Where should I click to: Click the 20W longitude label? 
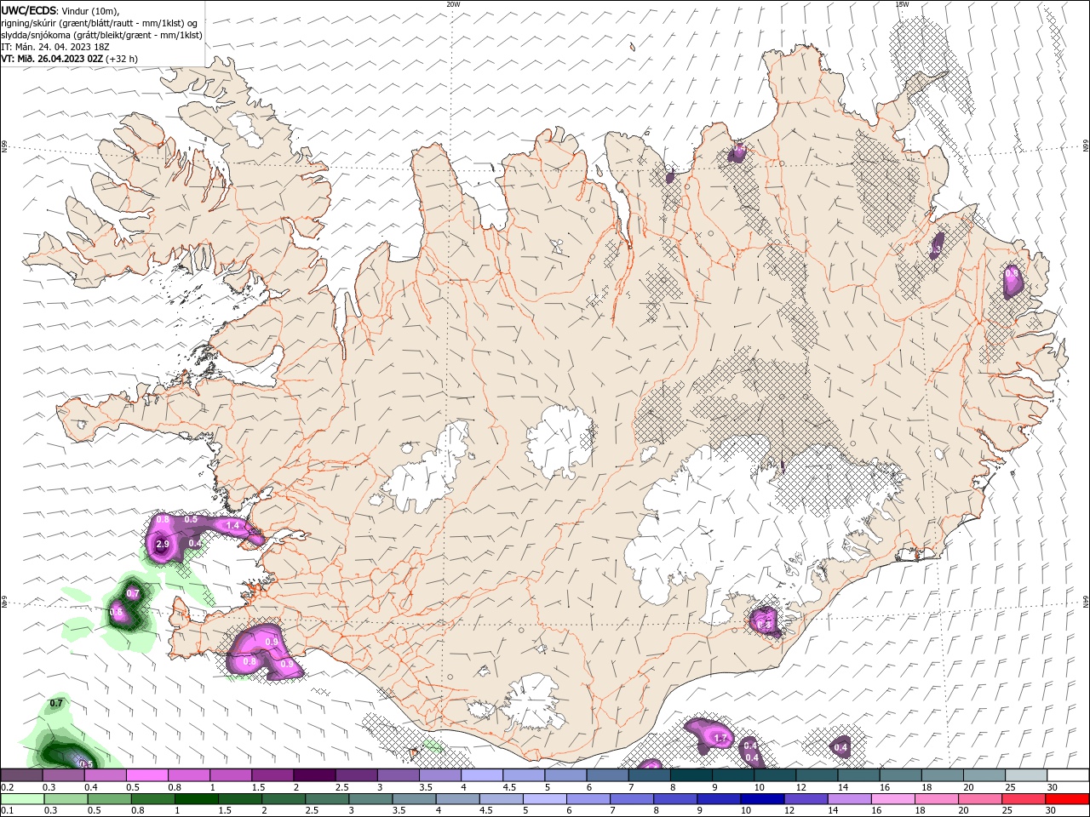pyautogui.click(x=453, y=4)
